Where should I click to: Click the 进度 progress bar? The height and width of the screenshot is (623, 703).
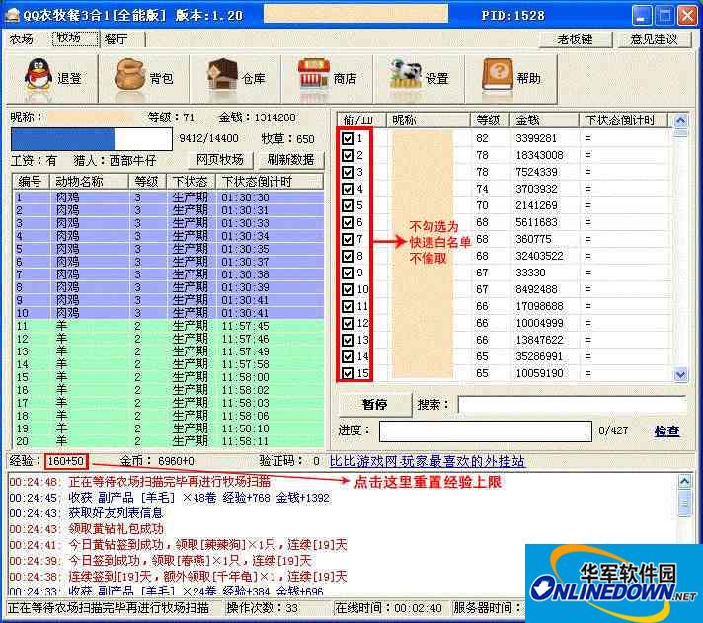click(x=486, y=431)
